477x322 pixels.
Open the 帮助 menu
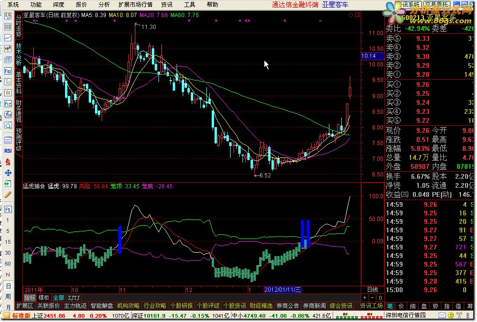pyautogui.click(x=212, y=5)
